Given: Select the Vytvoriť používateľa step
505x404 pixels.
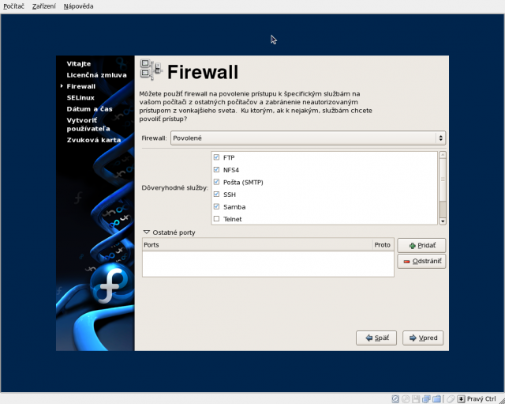Looking at the screenshot, I should pos(88,124).
